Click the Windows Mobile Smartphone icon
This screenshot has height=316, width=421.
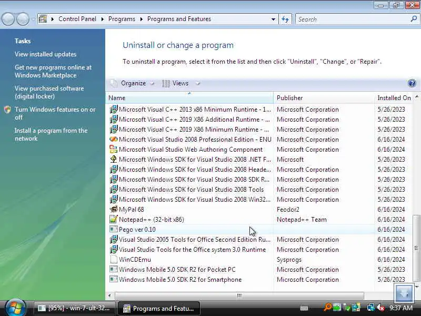(114, 279)
